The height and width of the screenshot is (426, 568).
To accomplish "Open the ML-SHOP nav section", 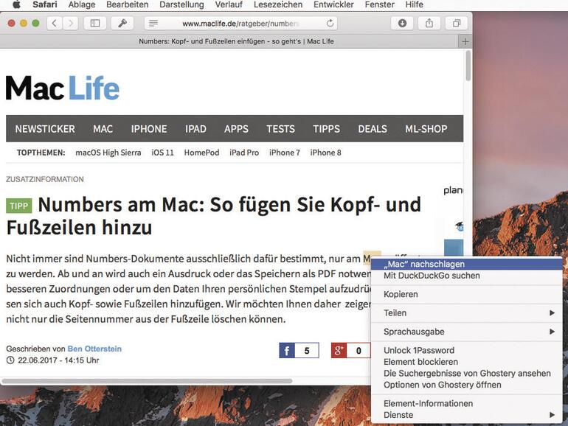I will [x=426, y=129].
